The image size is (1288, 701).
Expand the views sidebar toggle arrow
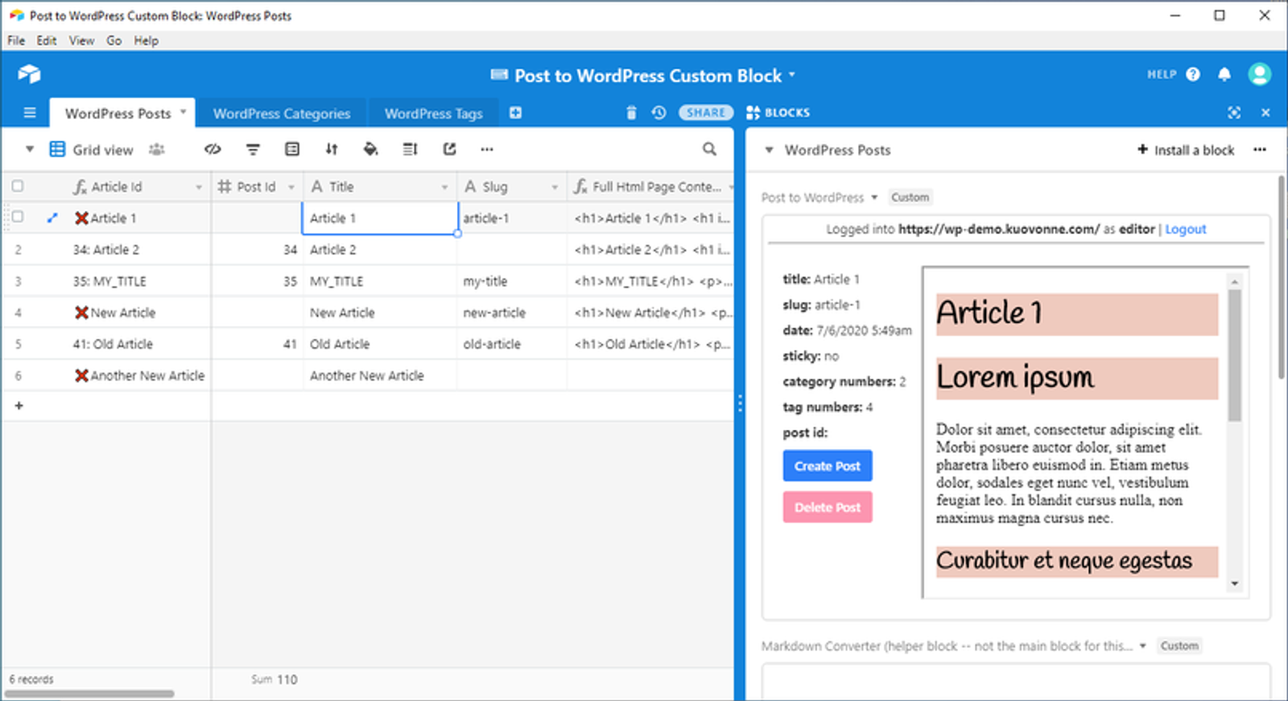(x=30, y=149)
